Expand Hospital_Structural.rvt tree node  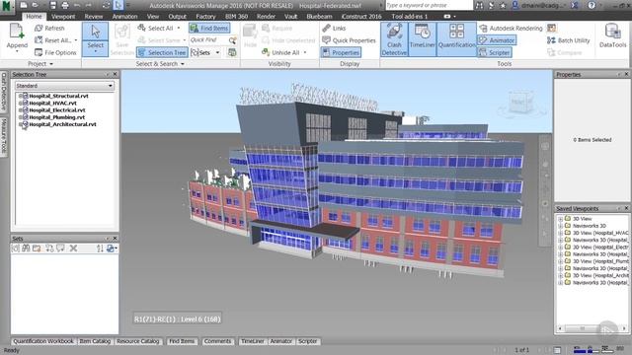(20, 96)
